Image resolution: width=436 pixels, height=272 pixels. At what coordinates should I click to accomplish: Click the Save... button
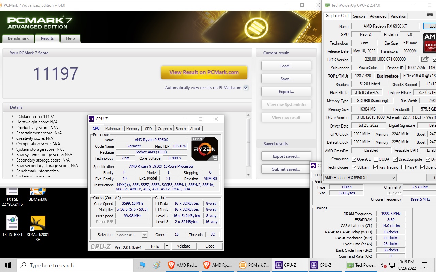point(286,79)
